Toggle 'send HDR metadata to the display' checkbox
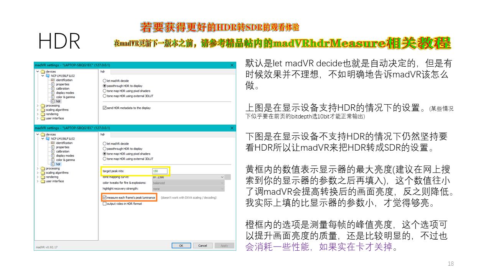This screenshot has height=276, width=491. coord(104,108)
